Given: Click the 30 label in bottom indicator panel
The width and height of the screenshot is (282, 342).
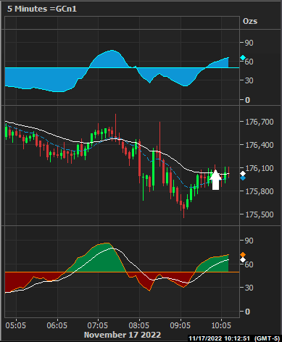Looking at the screenshot, I should tap(249, 288).
